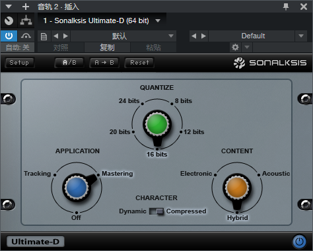Open the preset file menu icon
Screen dimensions: 313x251
(x=44, y=36)
